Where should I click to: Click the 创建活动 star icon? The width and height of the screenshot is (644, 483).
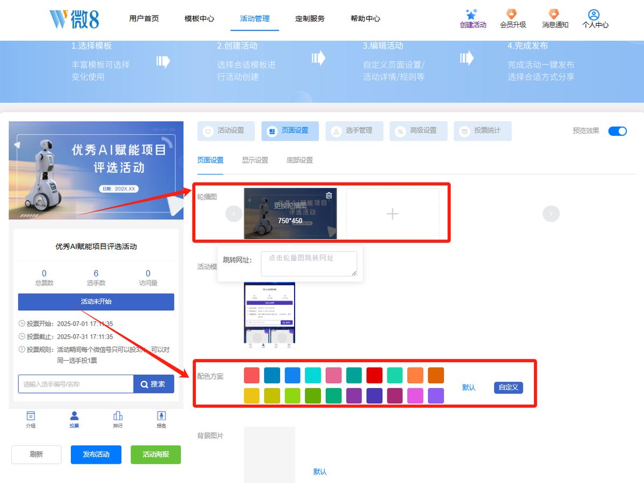(471, 13)
